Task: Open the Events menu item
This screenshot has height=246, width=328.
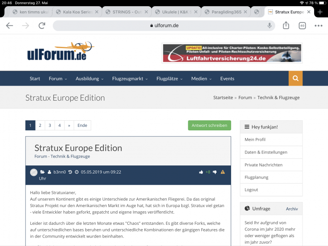Action: 227,79
